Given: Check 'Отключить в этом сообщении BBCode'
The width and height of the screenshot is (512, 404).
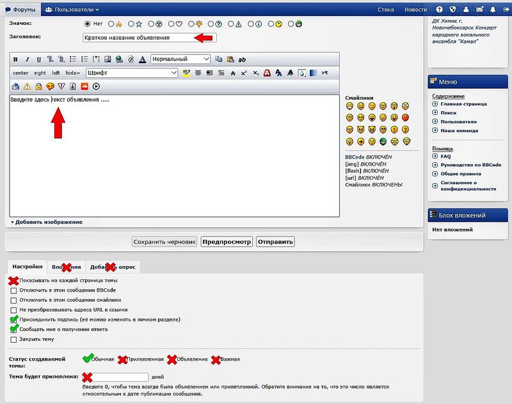Looking at the screenshot, I should coord(13,290).
